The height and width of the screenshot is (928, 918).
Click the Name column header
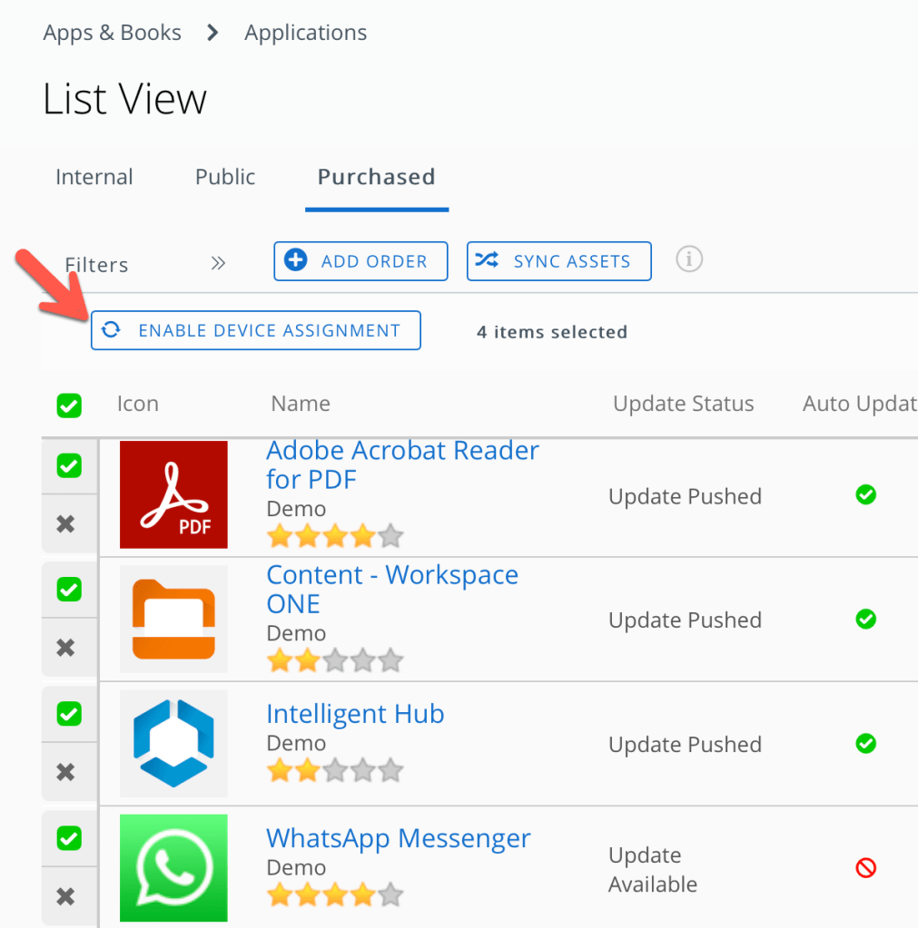pos(301,404)
